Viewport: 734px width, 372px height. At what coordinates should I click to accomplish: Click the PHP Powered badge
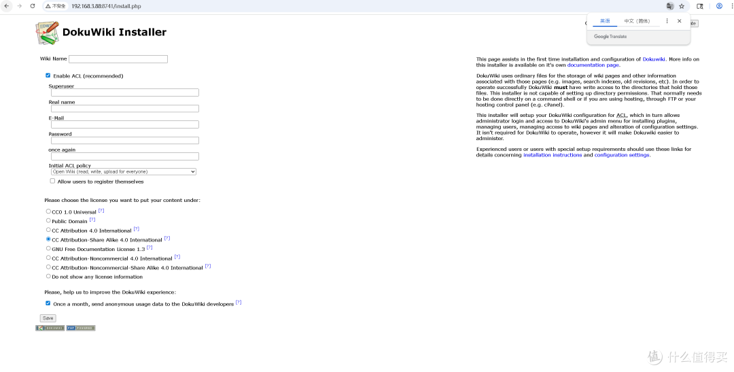tap(81, 328)
